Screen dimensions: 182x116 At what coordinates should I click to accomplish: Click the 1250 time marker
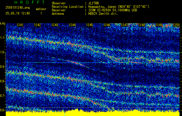[176, 25]
